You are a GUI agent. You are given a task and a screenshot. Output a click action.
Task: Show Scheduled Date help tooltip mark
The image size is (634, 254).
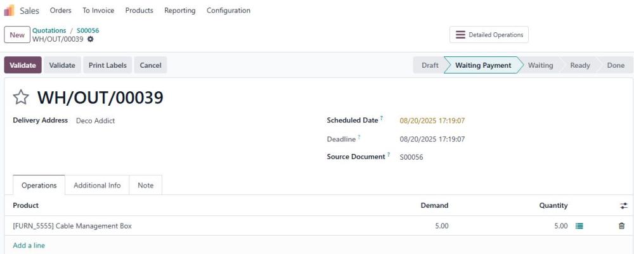[381, 118]
